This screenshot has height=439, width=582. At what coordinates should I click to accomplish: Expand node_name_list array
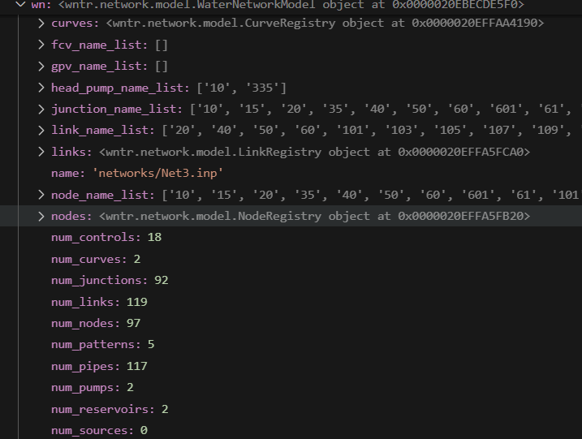tap(41, 195)
